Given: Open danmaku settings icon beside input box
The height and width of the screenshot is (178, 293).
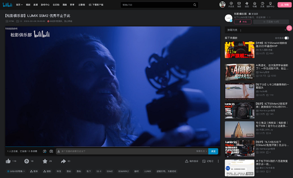Looking at the screenshot, I should (51, 151).
